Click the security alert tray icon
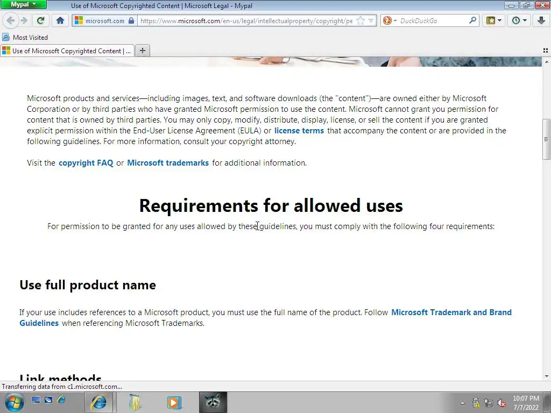 tap(476, 403)
